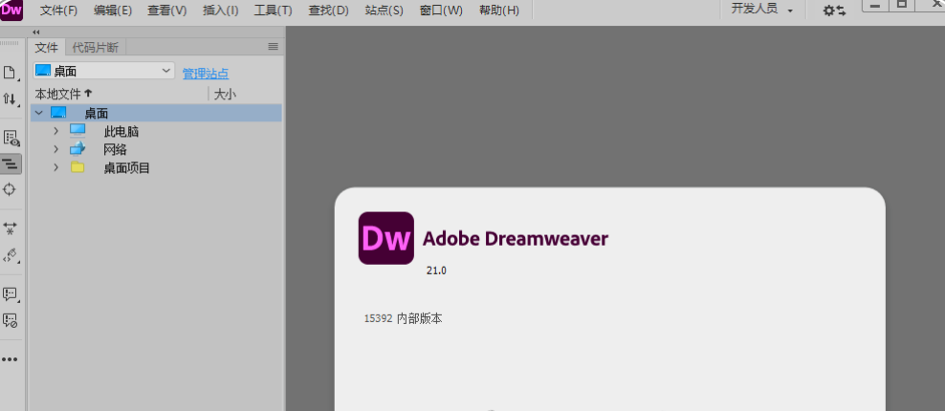Image resolution: width=945 pixels, height=411 pixels.
Task: Select the 网络 tree item
Action: (x=115, y=149)
